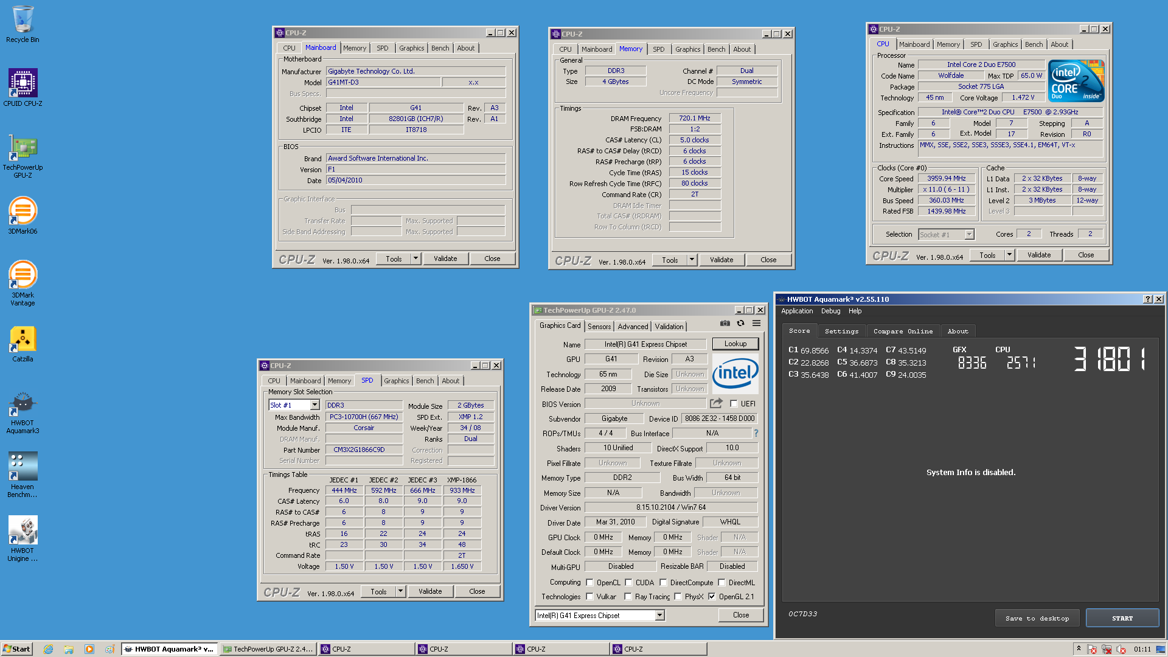Click the Device ID field in GPU-Z
This screenshot has height=657, width=1168.
pyautogui.click(x=720, y=419)
